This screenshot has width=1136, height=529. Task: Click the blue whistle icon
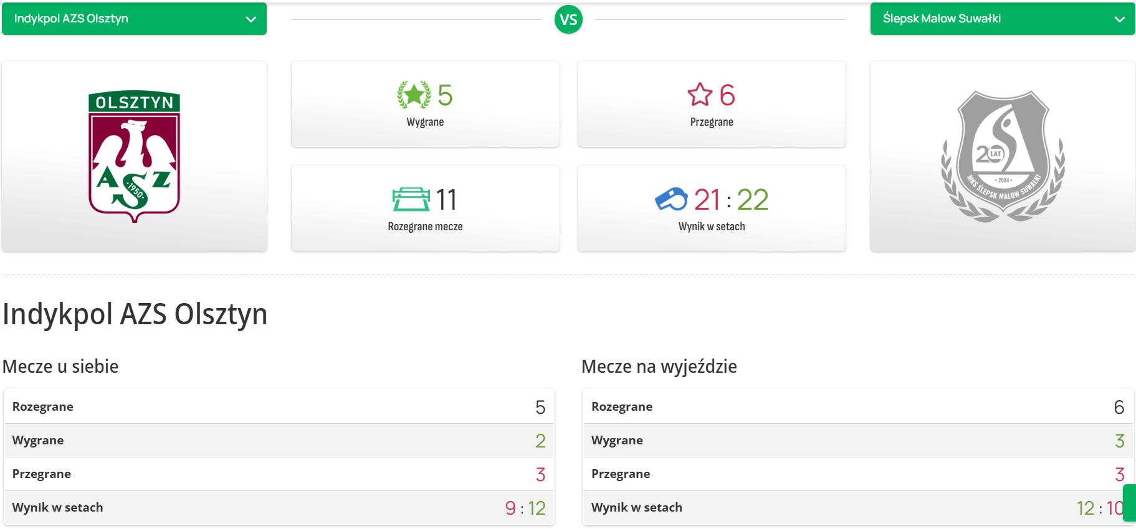tap(671, 199)
